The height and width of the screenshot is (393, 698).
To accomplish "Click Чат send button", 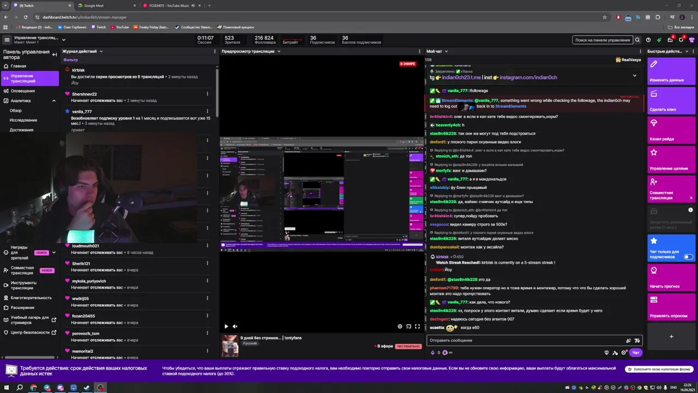I will click(635, 353).
